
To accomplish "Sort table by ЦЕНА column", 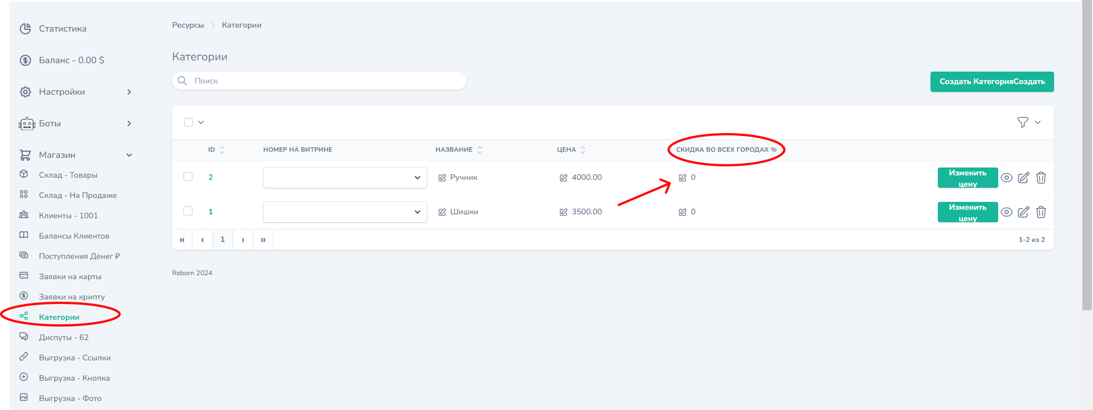I will click(571, 150).
